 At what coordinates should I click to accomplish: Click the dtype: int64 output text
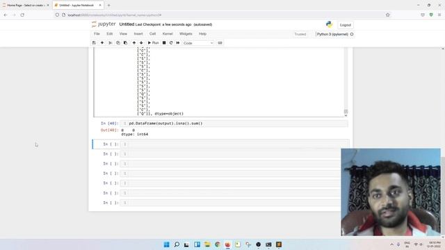tap(134, 134)
